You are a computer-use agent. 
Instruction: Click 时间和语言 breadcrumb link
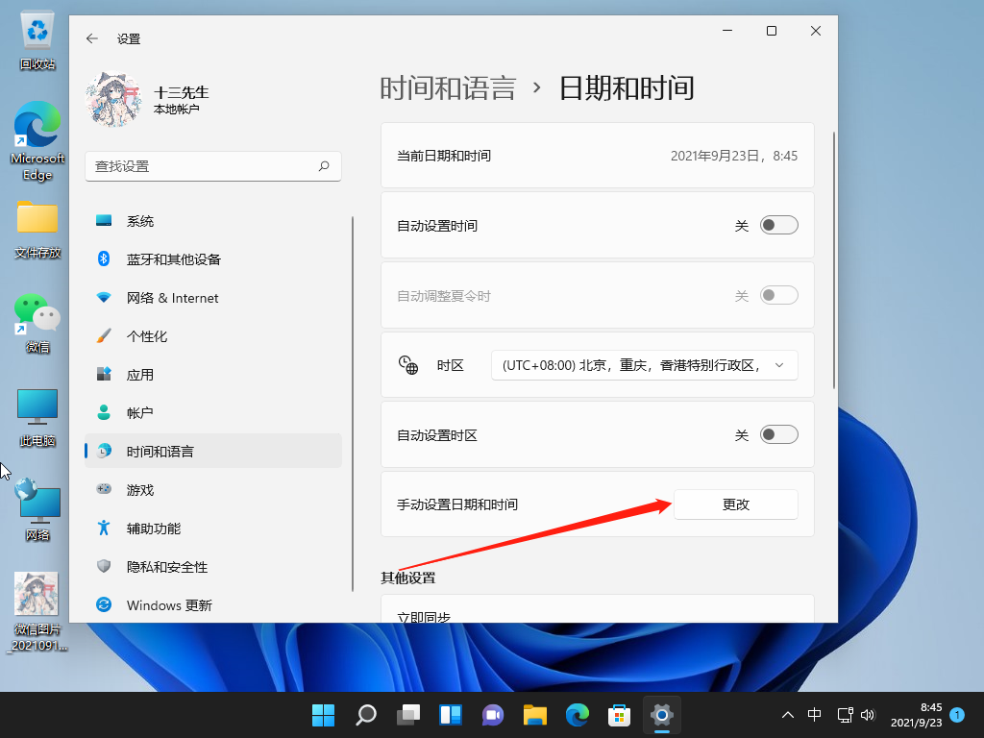[448, 88]
